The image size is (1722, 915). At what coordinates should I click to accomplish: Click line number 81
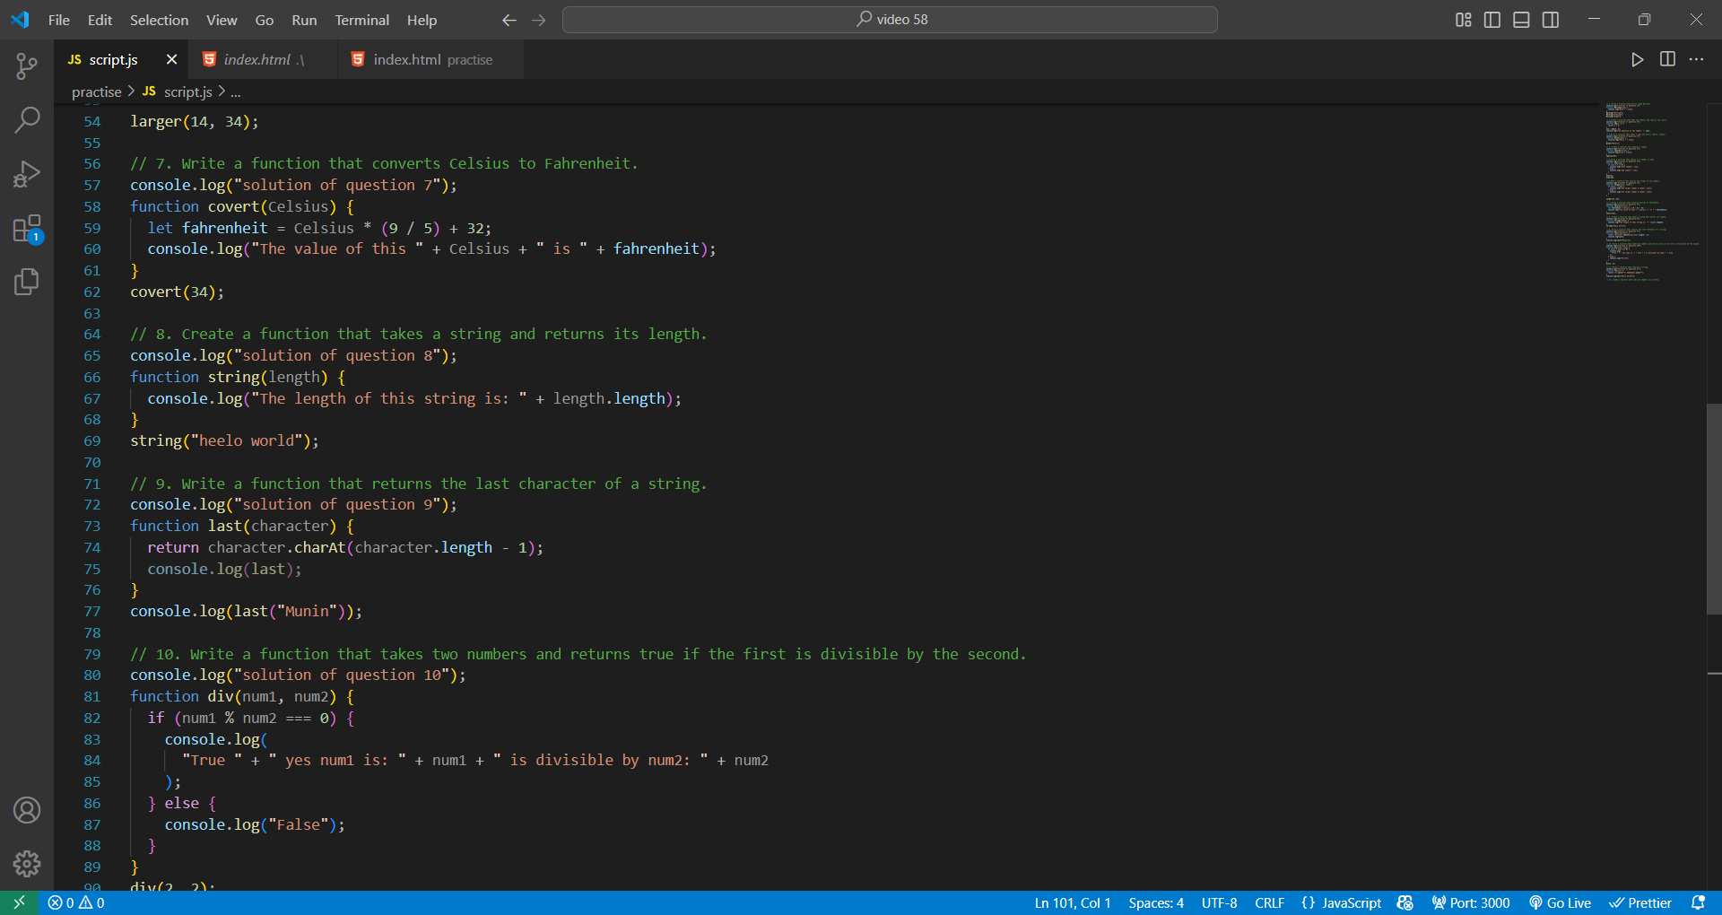point(92,696)
